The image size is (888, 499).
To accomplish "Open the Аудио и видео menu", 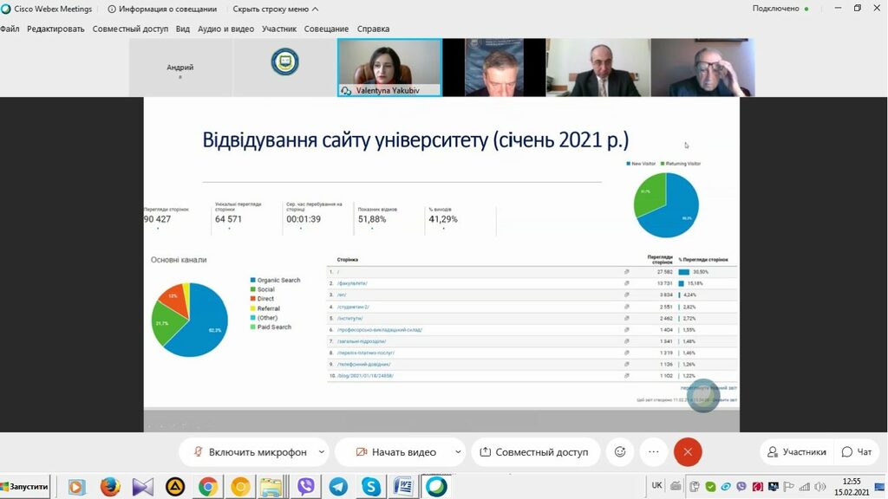I will (x=225, y=29).
